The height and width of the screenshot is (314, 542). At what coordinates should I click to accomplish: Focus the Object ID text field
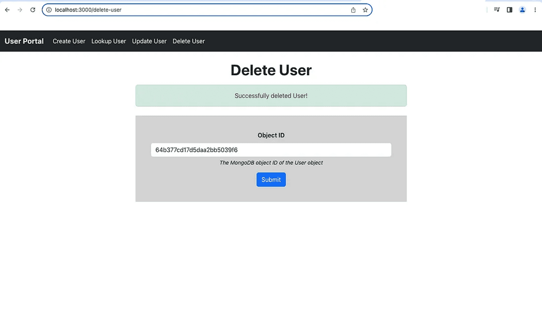[271, 150]
